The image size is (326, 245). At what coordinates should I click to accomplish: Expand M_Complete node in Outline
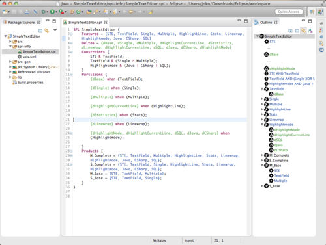(262, 155)
